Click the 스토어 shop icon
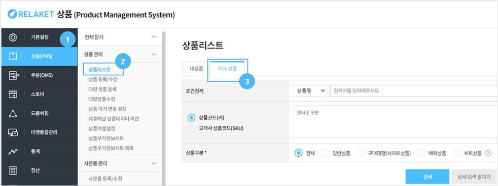 point(13,95)
